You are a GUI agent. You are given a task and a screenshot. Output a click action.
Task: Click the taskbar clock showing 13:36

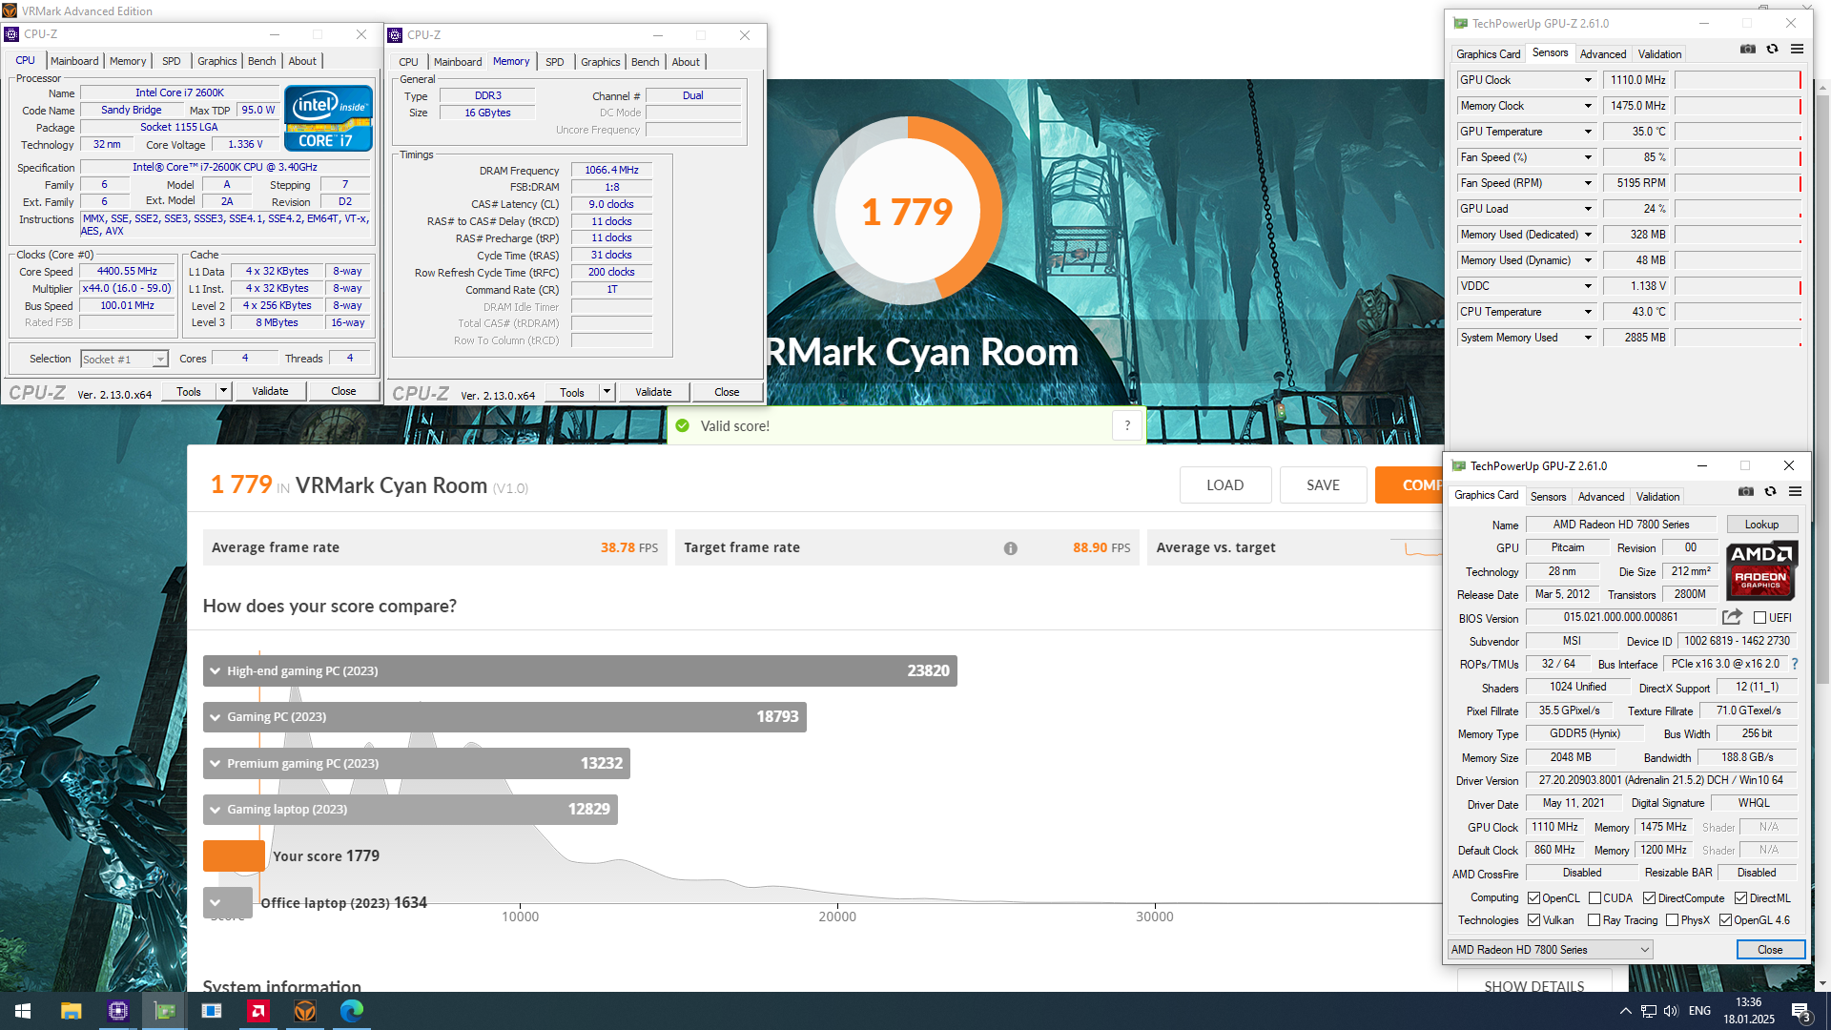pyautogui.click(x=1748, y=1011)
